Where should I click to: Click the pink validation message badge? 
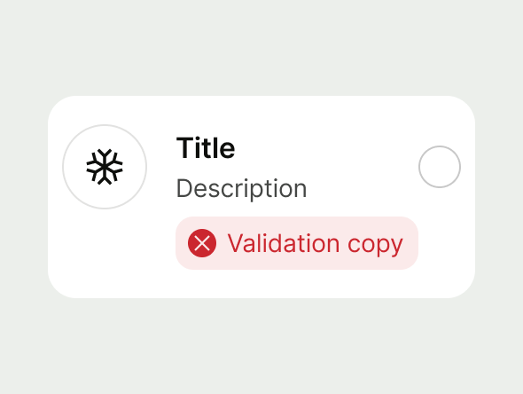click(x=297, y=243)
